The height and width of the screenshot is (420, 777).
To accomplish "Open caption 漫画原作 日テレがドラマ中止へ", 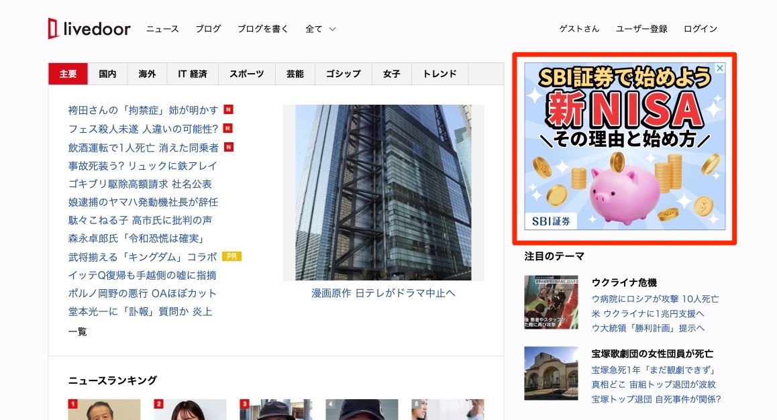I will (x=383, y=293).
